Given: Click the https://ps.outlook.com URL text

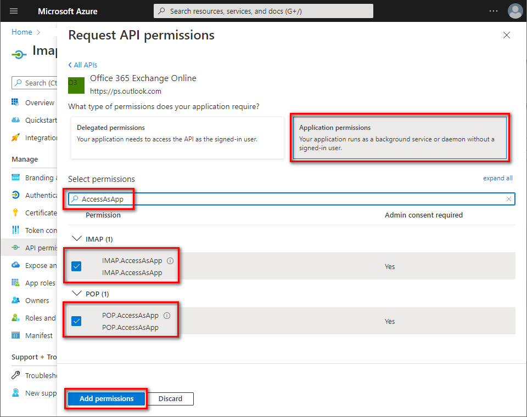Looking at the screenshot, I should [x=125, y=92].
